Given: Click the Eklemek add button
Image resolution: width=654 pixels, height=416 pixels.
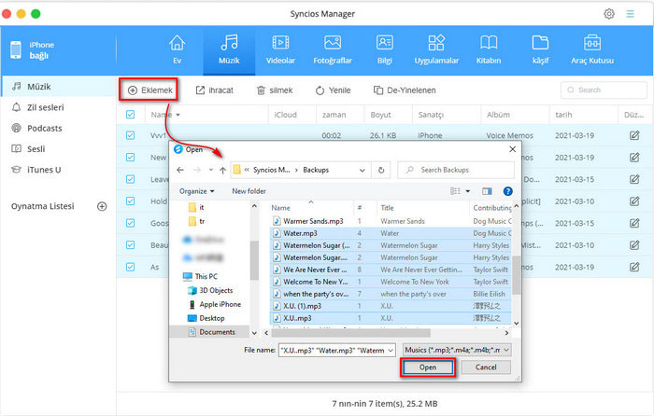Looking at the screenshot, I should click(x=149, y=90).
